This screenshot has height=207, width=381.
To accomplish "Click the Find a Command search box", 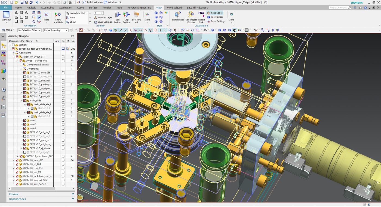I will click(x=340, y=8).
